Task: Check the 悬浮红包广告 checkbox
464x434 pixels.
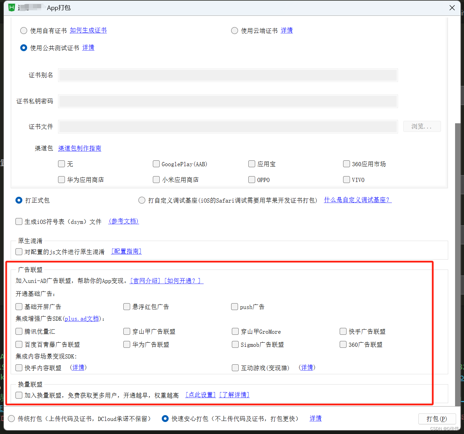Action: pyautogui.click(x=127, y=307)
